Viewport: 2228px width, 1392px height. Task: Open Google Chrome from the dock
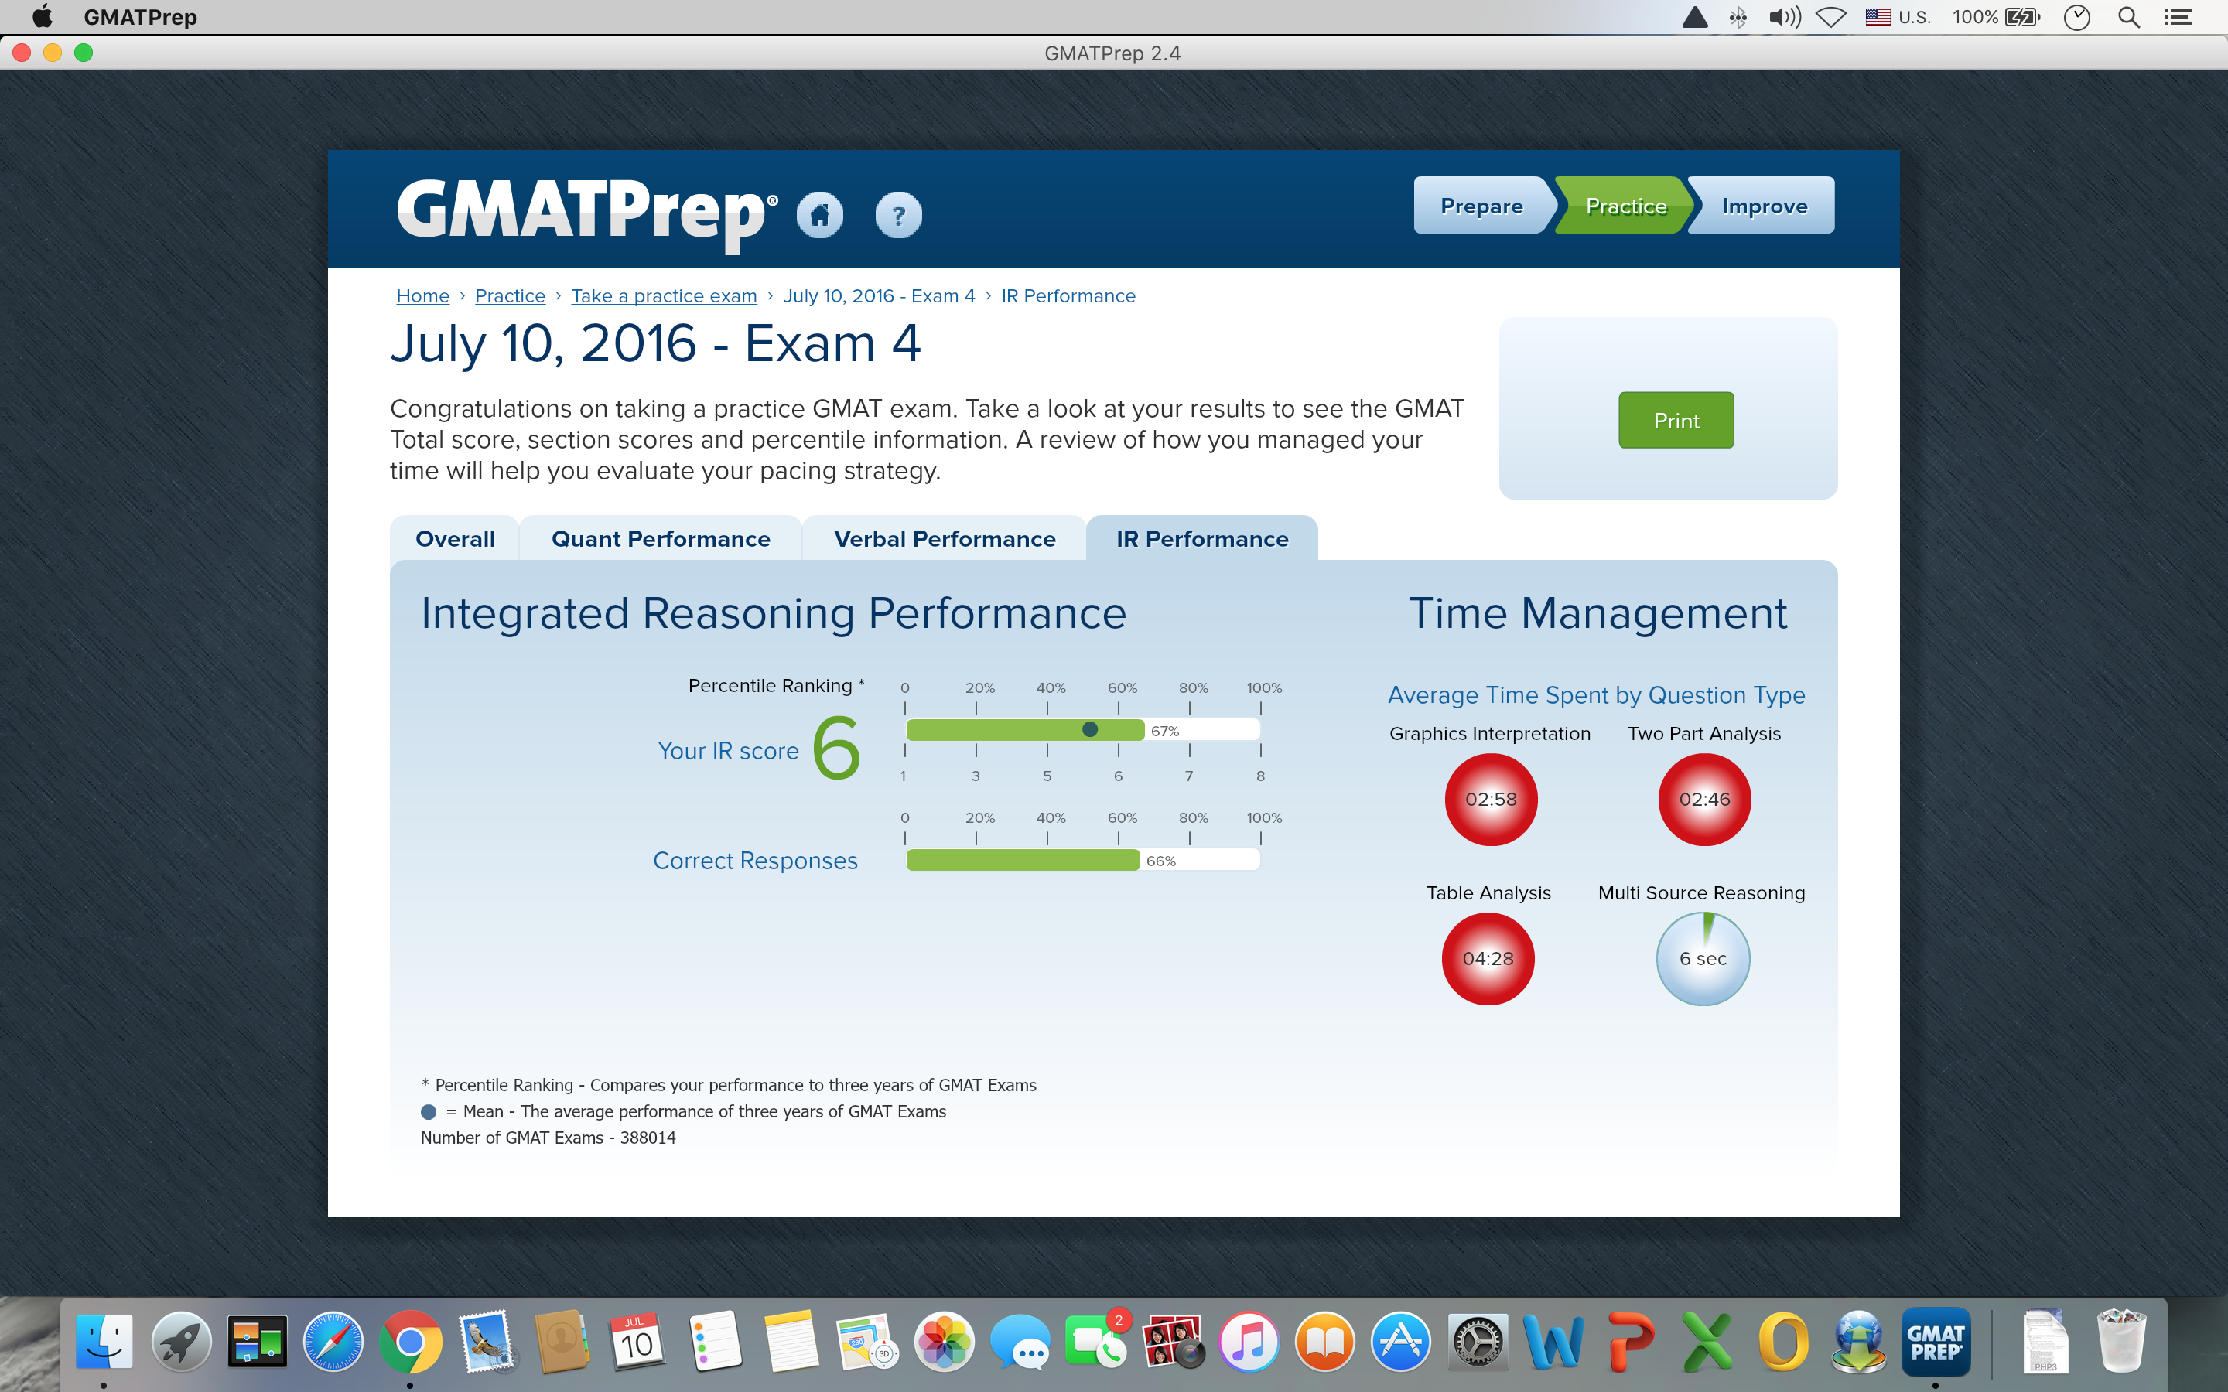(410, 1343)
